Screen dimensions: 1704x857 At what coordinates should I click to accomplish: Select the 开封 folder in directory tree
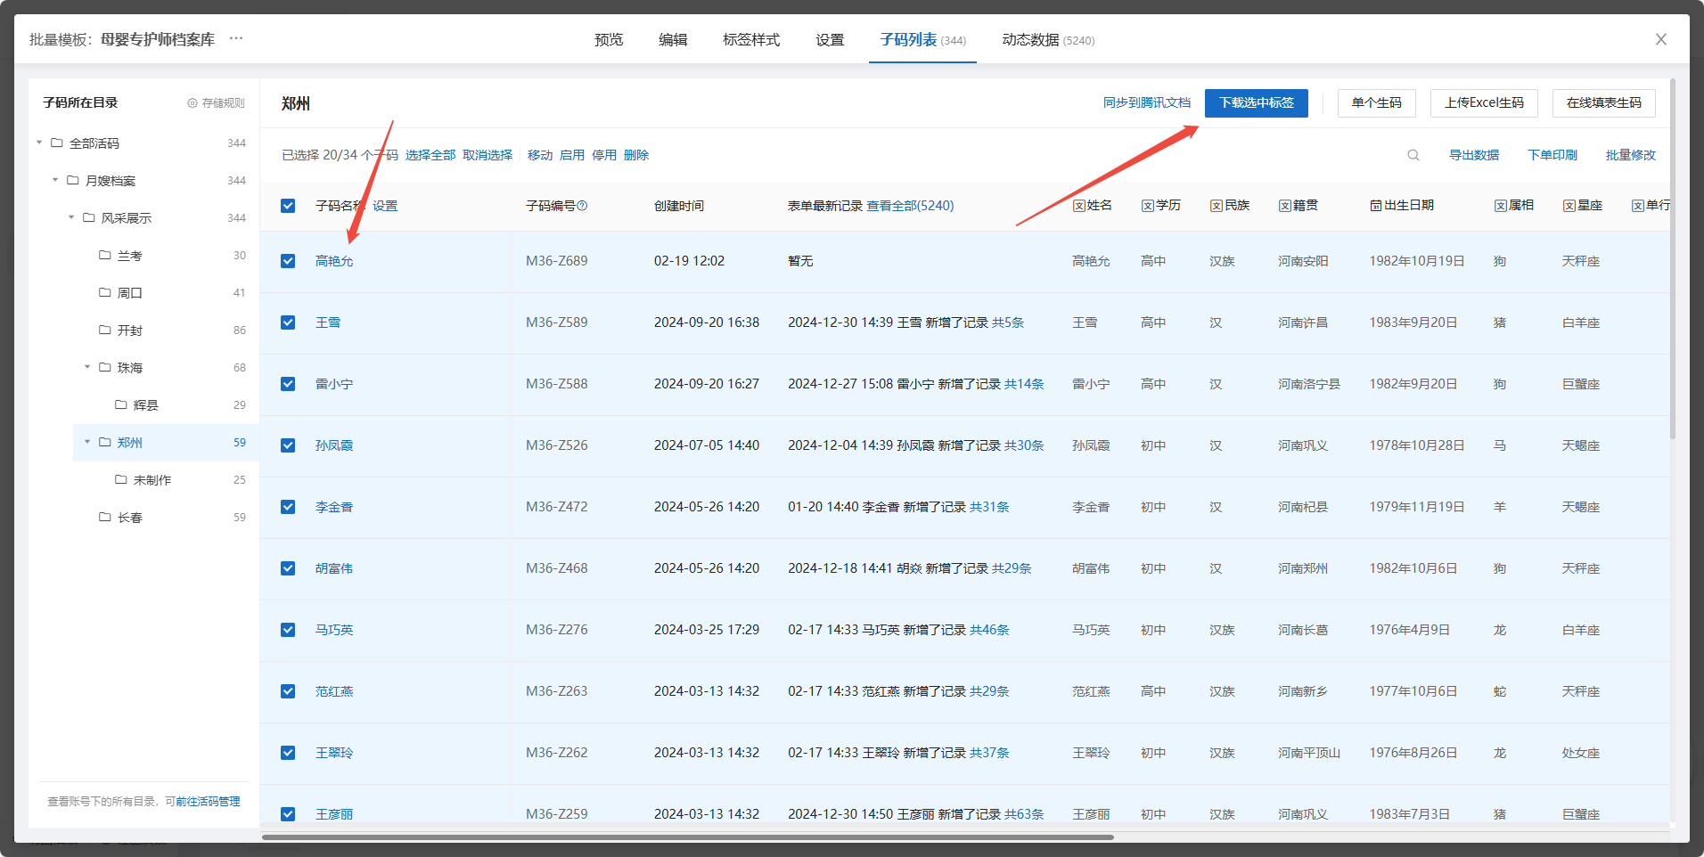[x=130, y=331]
